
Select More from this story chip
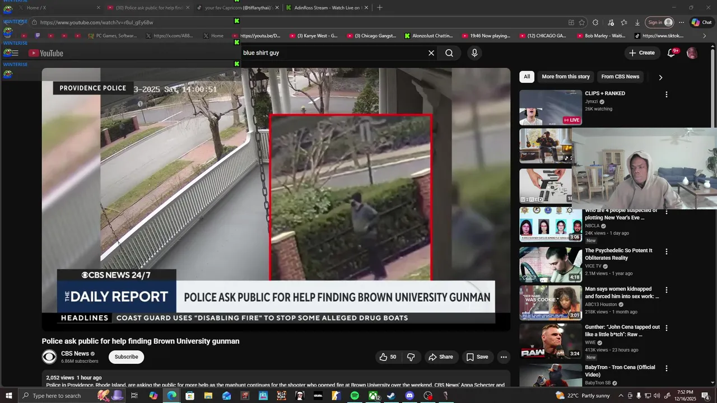(x=566, y=77)
